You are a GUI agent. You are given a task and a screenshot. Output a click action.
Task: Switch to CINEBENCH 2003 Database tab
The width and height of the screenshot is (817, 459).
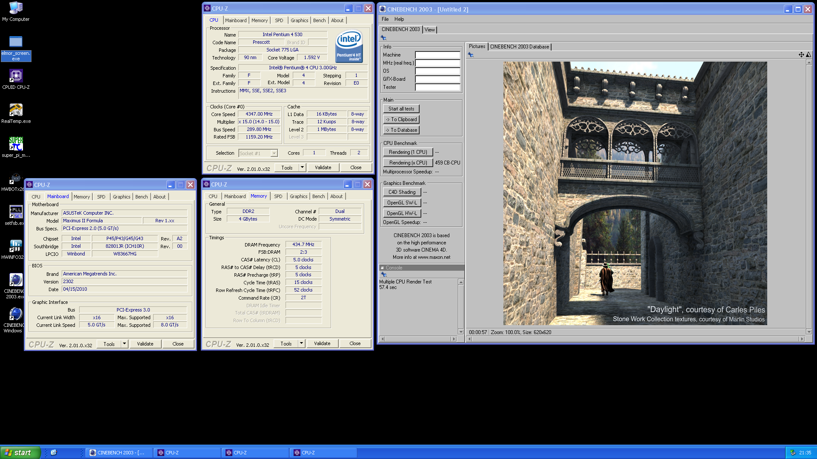[520, 47]
